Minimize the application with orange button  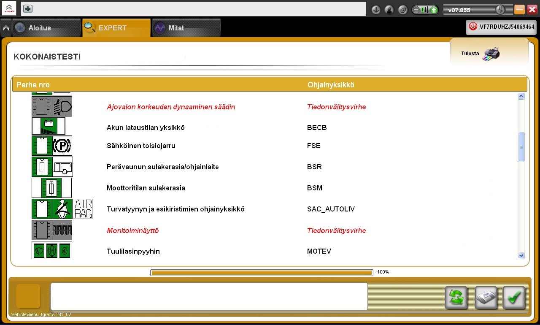519,10
